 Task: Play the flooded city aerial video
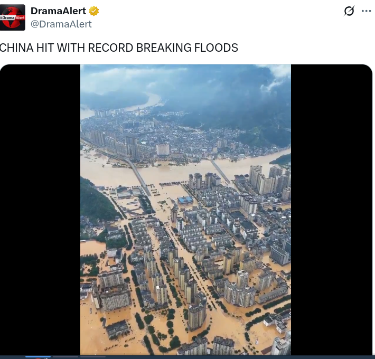point(185,210)
